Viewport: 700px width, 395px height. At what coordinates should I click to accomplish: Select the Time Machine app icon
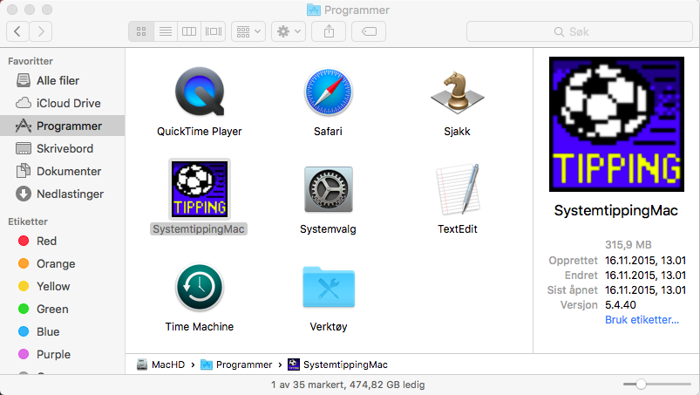(199, 287)
